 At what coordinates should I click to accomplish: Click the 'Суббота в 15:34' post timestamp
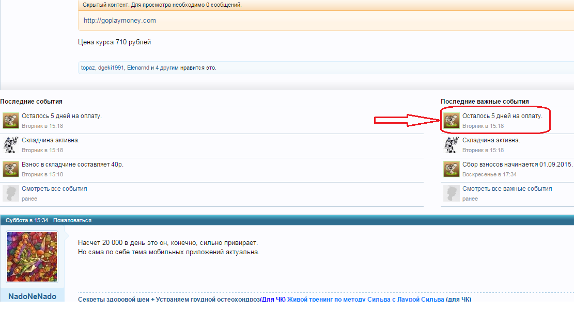click(27, 220)
